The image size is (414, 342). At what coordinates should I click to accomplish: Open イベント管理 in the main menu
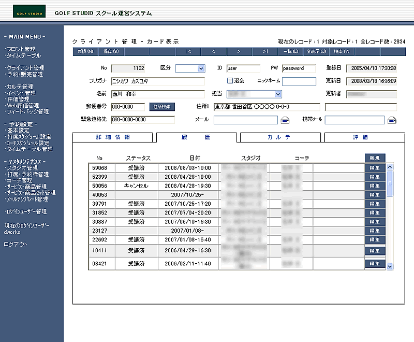[x=21, y=93]
